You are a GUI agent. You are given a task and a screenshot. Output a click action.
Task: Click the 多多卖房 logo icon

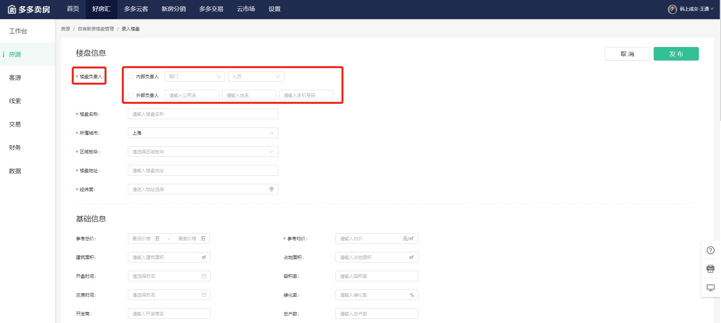pos(12,9)
